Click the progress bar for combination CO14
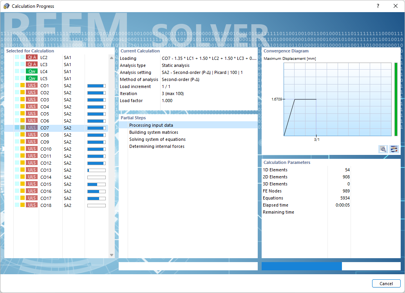Image resolution: width=405 pixels, height=293 pixels. pyautogui.click(x=96, y=177)
